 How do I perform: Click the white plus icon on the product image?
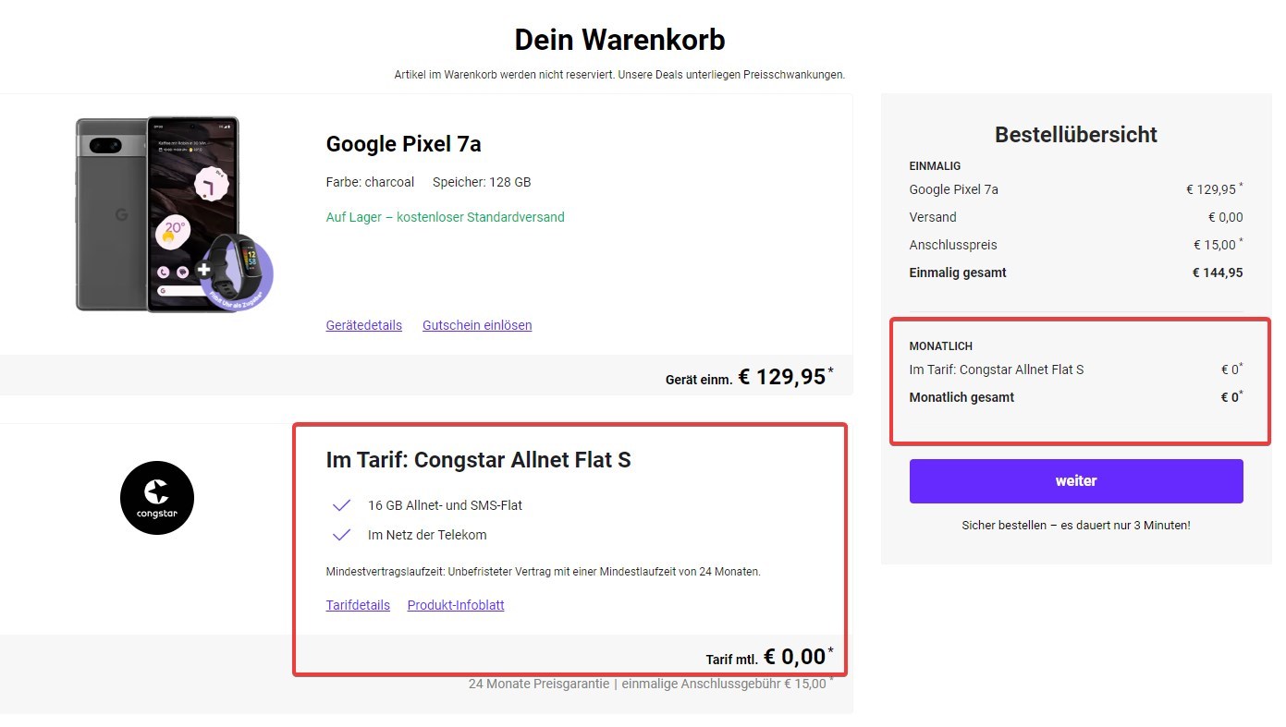(x=203, y=271)
